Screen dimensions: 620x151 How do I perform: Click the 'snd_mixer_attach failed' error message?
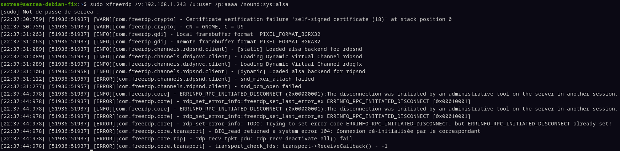point(277,79)
